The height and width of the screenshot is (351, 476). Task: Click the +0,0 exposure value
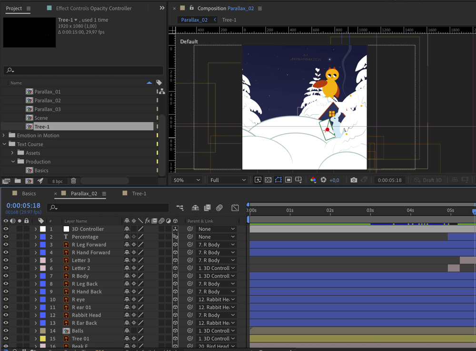tap(334, 180)
